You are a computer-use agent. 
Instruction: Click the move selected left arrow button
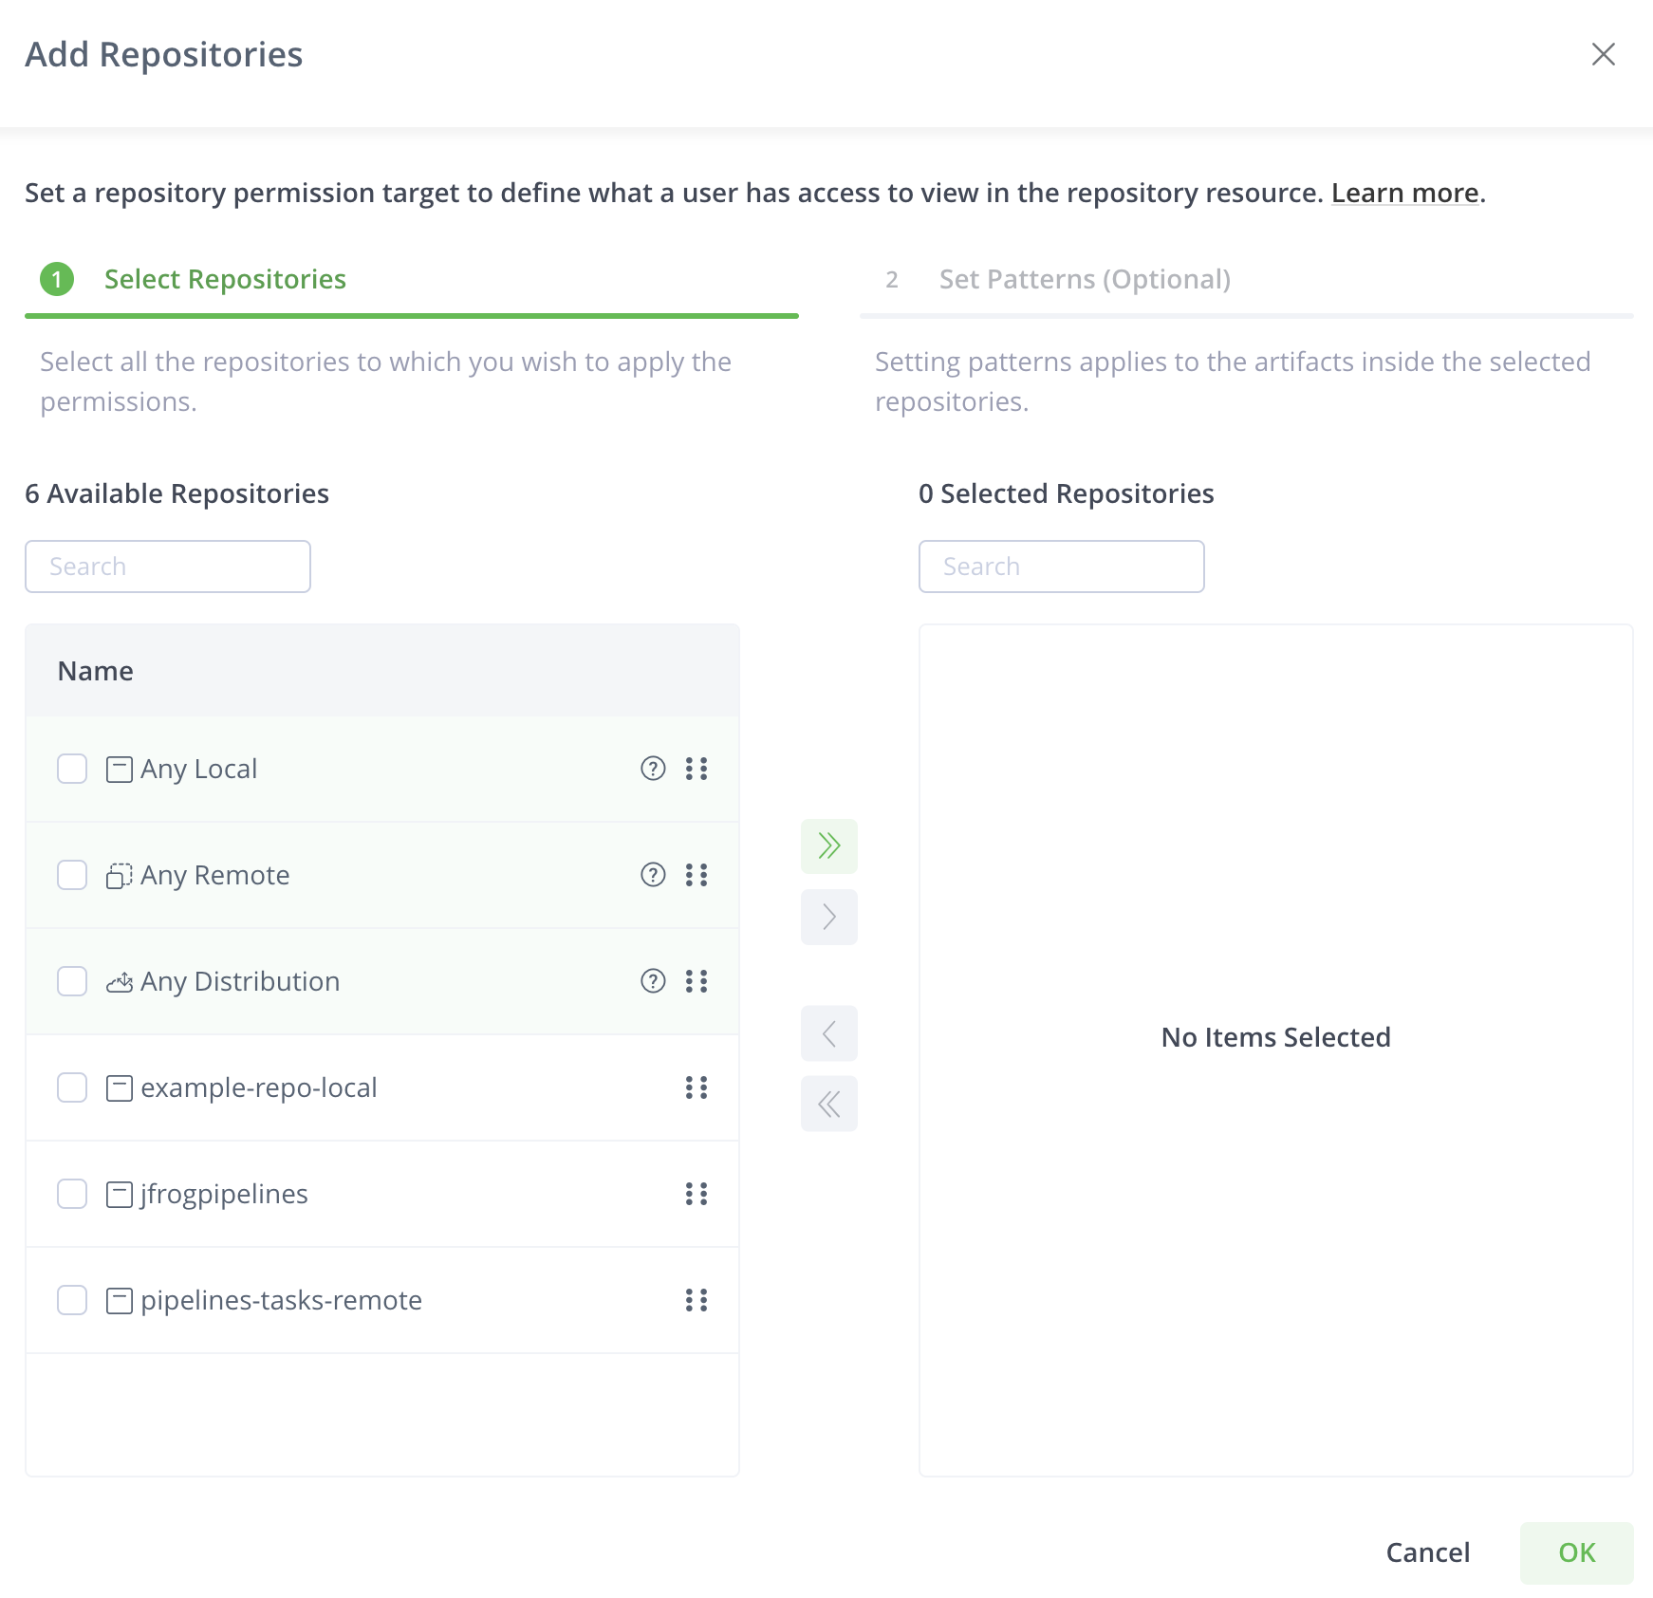tap(828, 1033)
